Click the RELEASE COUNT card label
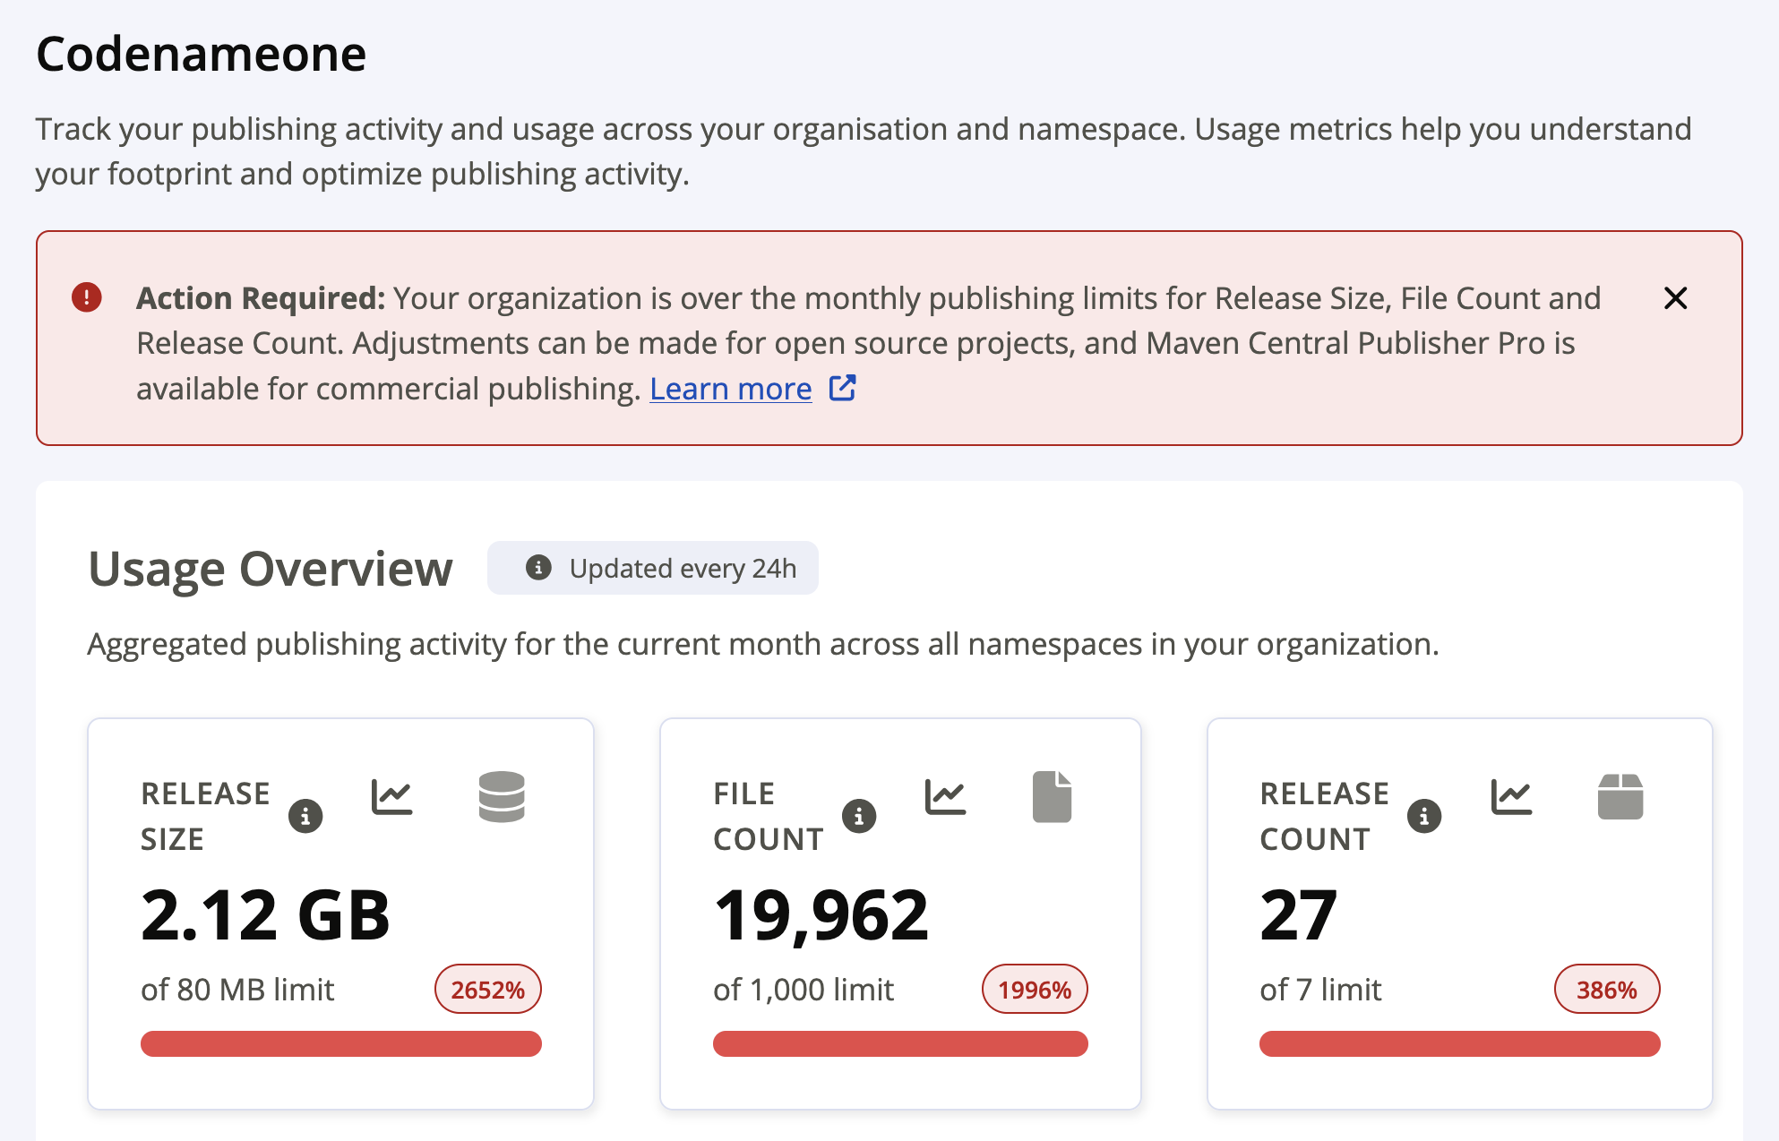Screen dimensions: 1779x1141 [x=1324, y=816]
